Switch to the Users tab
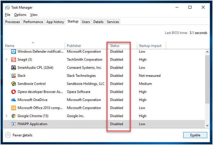 click(86, 22)
